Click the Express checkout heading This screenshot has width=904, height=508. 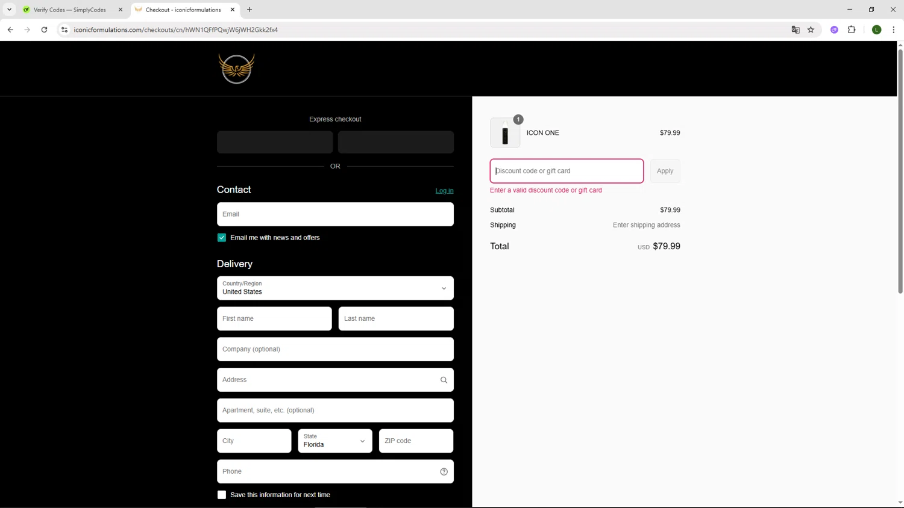click(x=335, y=119)
